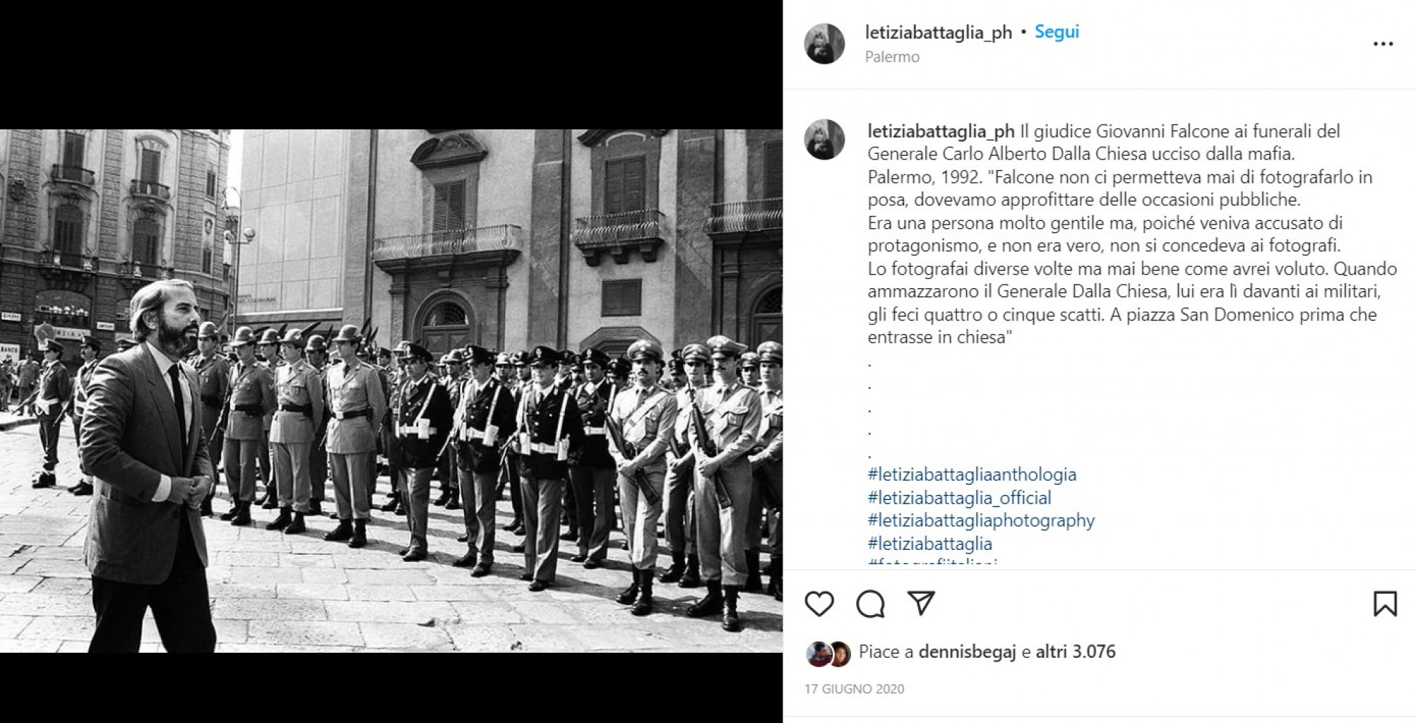Open the Palermo location link

click(x=892, y=56)
